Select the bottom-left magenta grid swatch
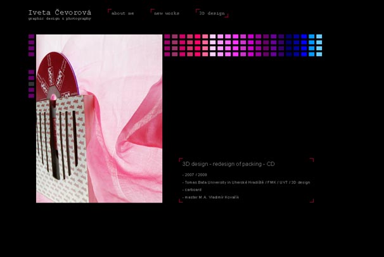This screenshot has width=384, height=257. 167,54
